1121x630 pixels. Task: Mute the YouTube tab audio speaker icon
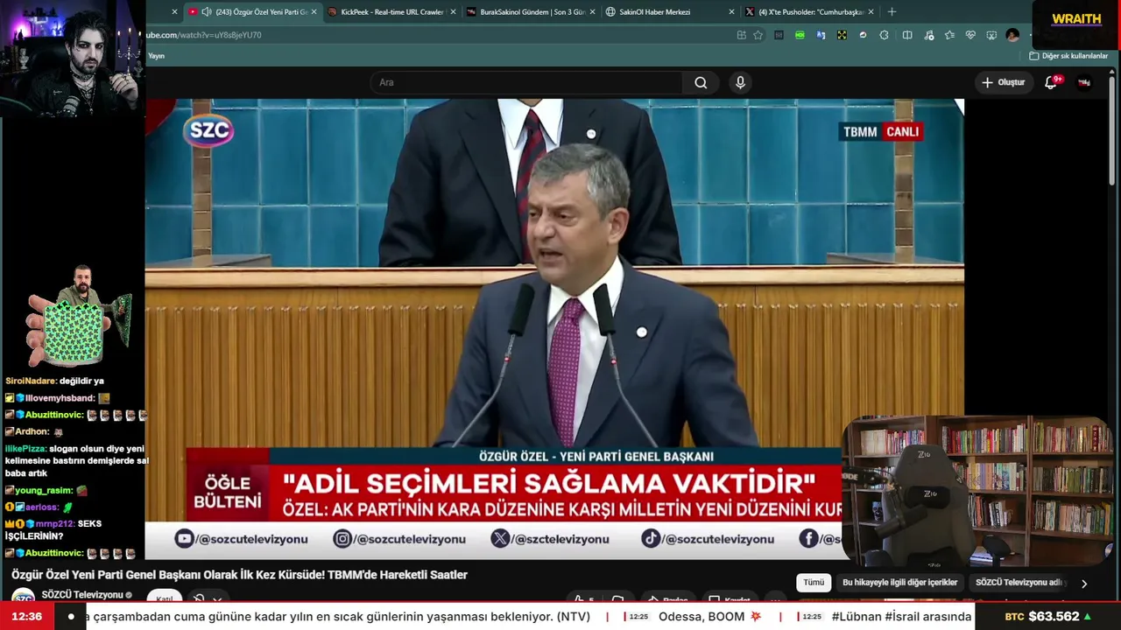pyautogui.click(x=206, y=12)
